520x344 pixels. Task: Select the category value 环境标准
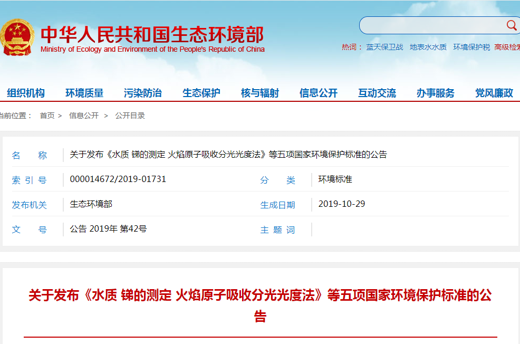[335, 179]
